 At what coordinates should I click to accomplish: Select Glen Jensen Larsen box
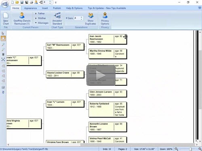pyautogui.click(x=107, y=93)
